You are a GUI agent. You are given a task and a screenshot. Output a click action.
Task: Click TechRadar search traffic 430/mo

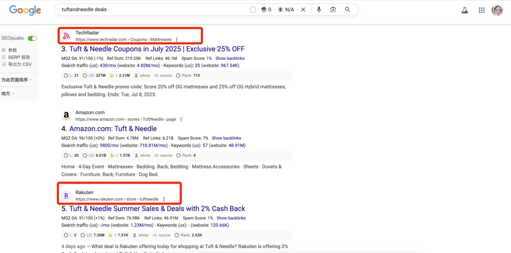[108, 65]
